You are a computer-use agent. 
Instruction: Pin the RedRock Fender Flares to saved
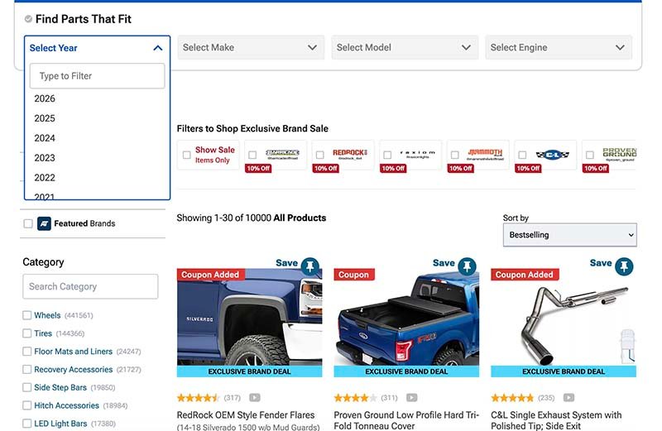(309, 266)
